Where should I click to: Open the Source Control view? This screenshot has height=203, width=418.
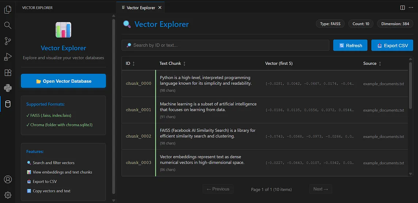tap(8, 41)
